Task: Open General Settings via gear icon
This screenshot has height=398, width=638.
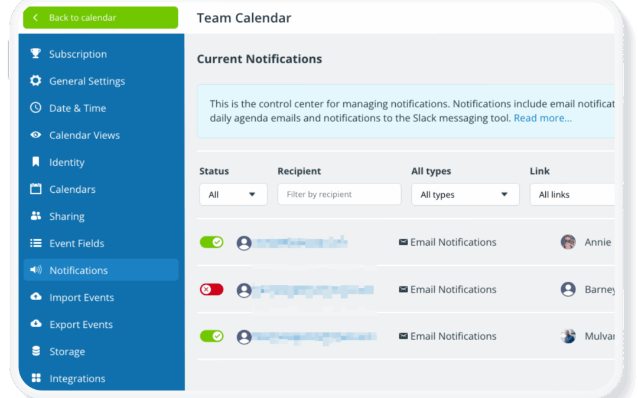Action: tap(35, 81)
